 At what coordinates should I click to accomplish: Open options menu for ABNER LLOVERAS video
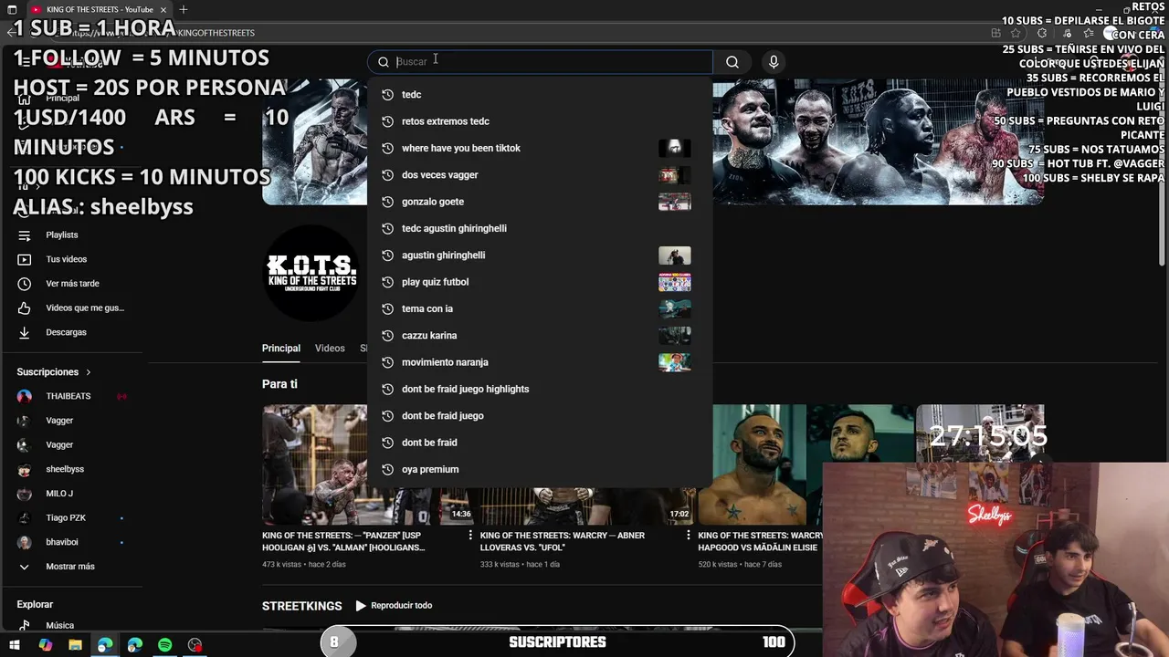tap(689, 536)
